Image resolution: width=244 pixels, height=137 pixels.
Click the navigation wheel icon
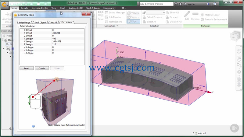pos(239,51)
